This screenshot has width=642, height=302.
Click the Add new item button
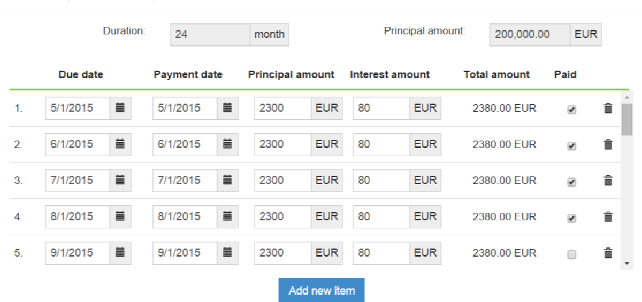coord(322,291)
